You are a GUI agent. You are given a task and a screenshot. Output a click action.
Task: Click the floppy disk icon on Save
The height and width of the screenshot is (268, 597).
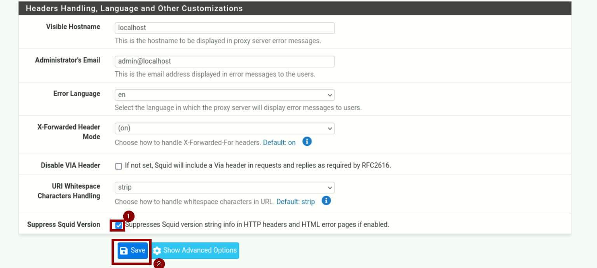pyautogui.click(x=124, y=251)
